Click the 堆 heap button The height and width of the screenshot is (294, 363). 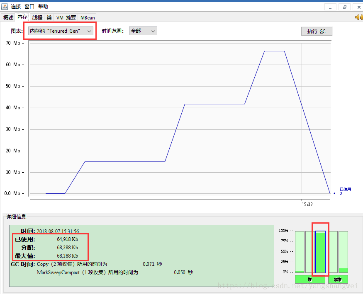pyautogui.click(x=310, y=280)
